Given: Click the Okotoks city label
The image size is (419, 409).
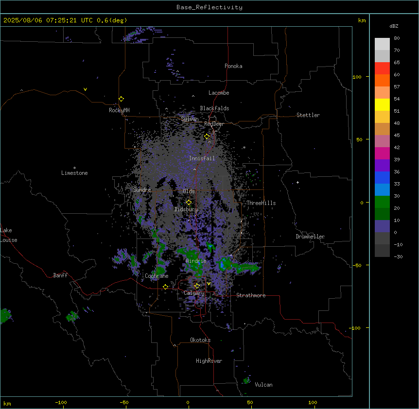Looking at the screenshot, I should click(200, 340).
